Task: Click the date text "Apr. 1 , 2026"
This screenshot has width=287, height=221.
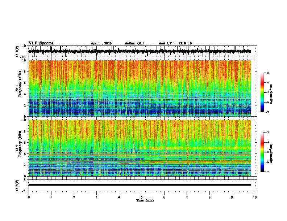Action: click(x=101, y=43)
